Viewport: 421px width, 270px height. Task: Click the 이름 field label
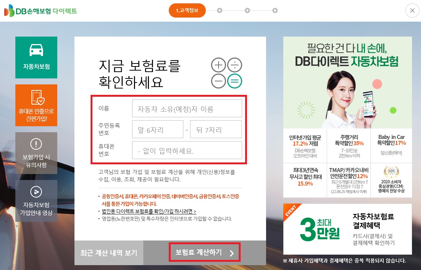click(x=104, y=108)
